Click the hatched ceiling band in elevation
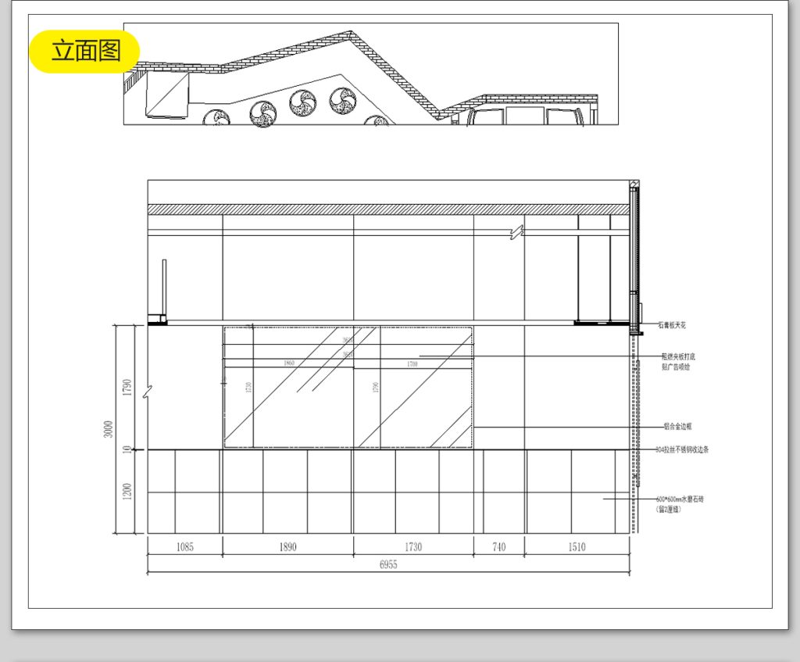This screenshot has width=800, height=662. (388, 209)
